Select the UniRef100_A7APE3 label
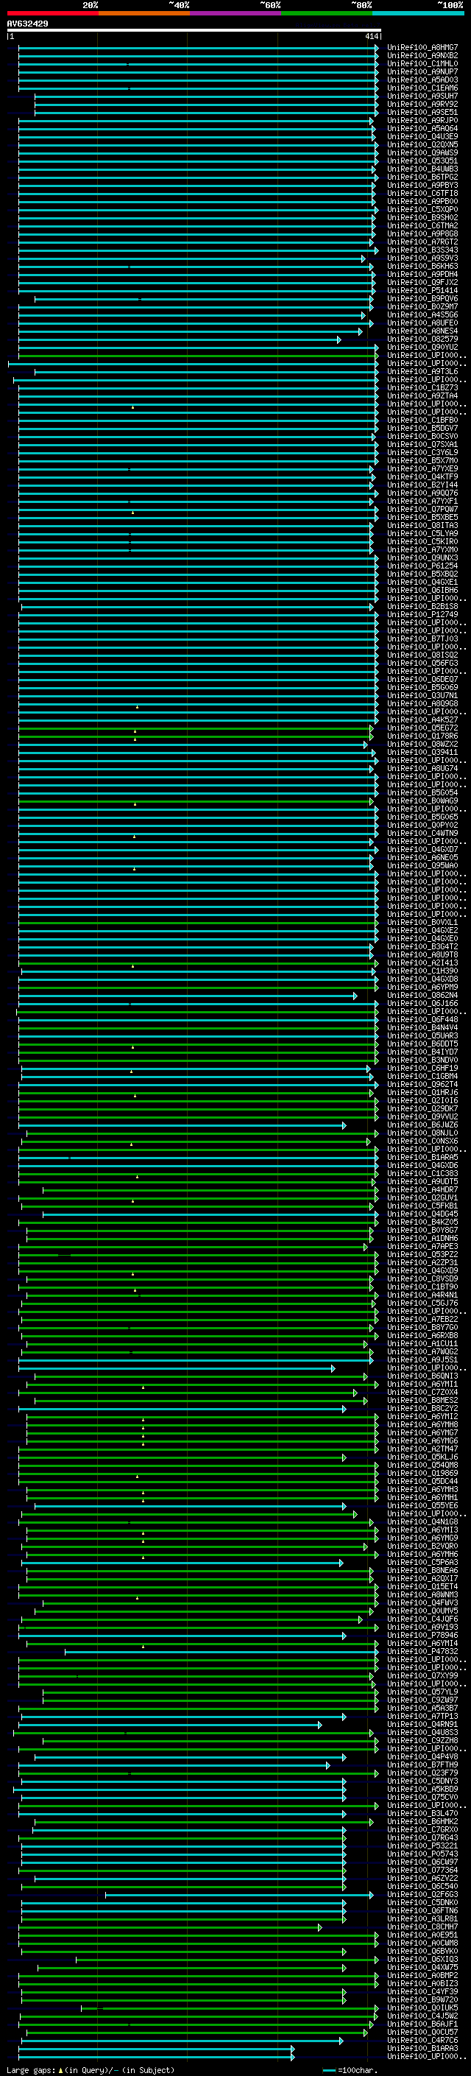The image size is (471, 2076). click(x=422, y=1247)
